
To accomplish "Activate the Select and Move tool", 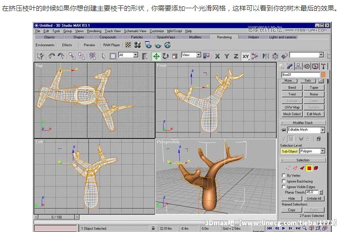I will coord(156,56).
